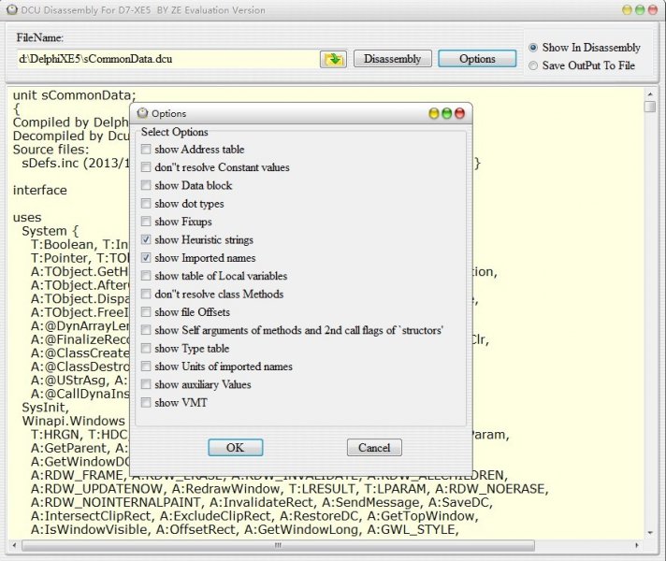Enable show auxiliary Values checkbox
This screenshot has height=561, width=666.
(x=146, y=384)
